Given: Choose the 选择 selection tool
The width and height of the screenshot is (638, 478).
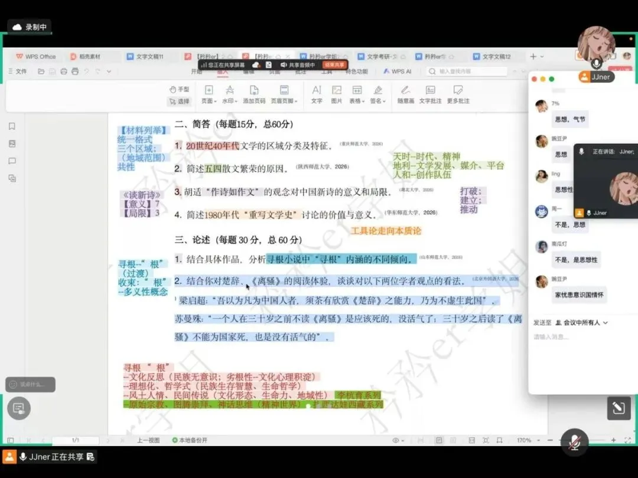Looking at the screenshot, I should click(x=180, y=102).
